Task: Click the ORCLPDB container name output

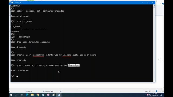Action: [15, 32]
